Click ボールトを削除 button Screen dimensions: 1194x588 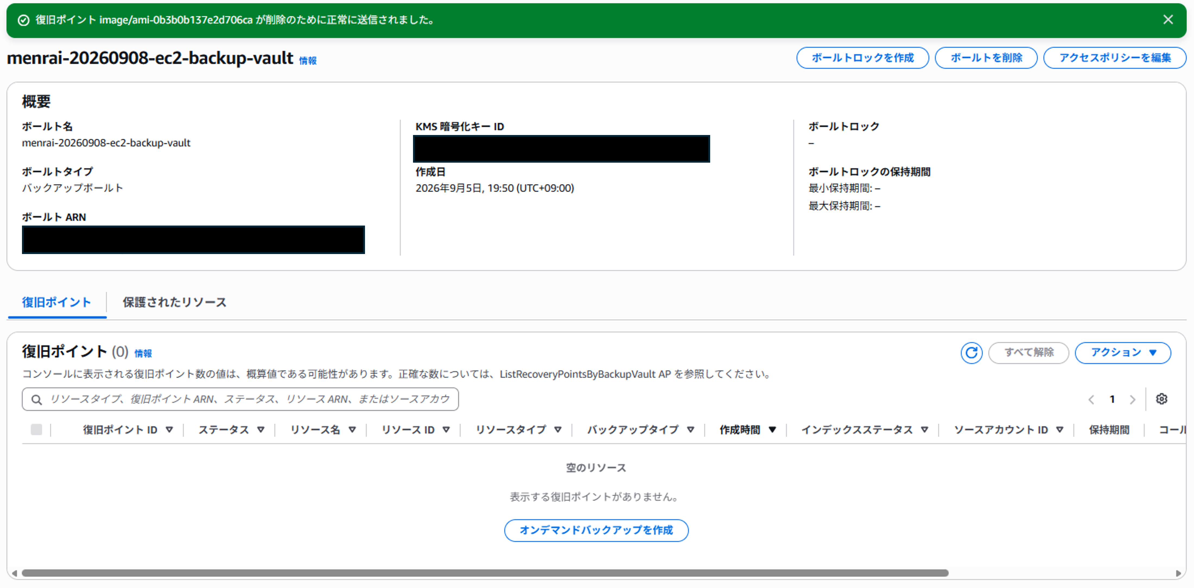point(986,58)
